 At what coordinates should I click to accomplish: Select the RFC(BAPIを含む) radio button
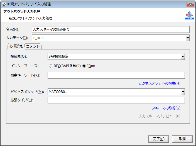click(51, 66)
